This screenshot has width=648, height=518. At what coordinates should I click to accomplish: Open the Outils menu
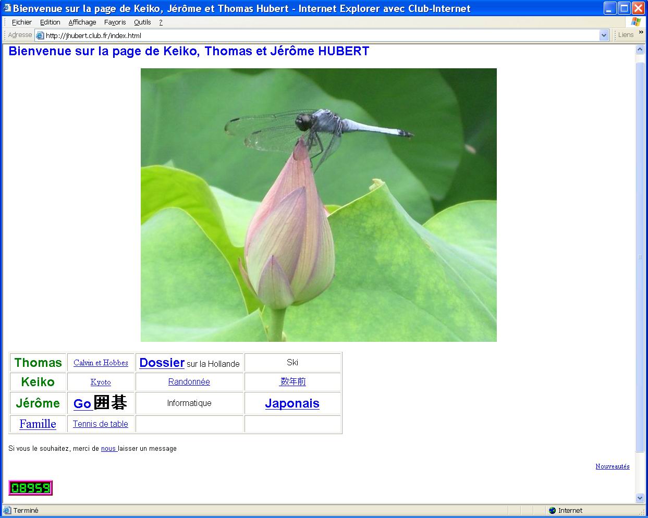click(x=142, y=22)
